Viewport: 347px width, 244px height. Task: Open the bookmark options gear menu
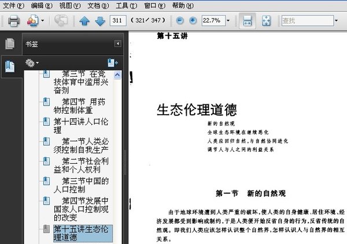pyautogui.click(x=32, y=63)
